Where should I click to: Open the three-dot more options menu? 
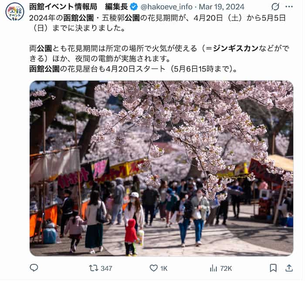pyautogui.click(x=289, y=7)
